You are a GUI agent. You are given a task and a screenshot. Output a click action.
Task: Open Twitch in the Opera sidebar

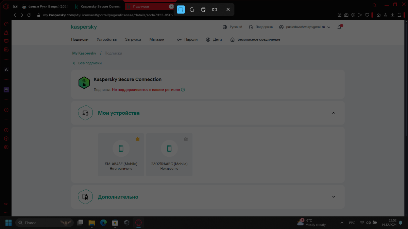pos(6,90)
